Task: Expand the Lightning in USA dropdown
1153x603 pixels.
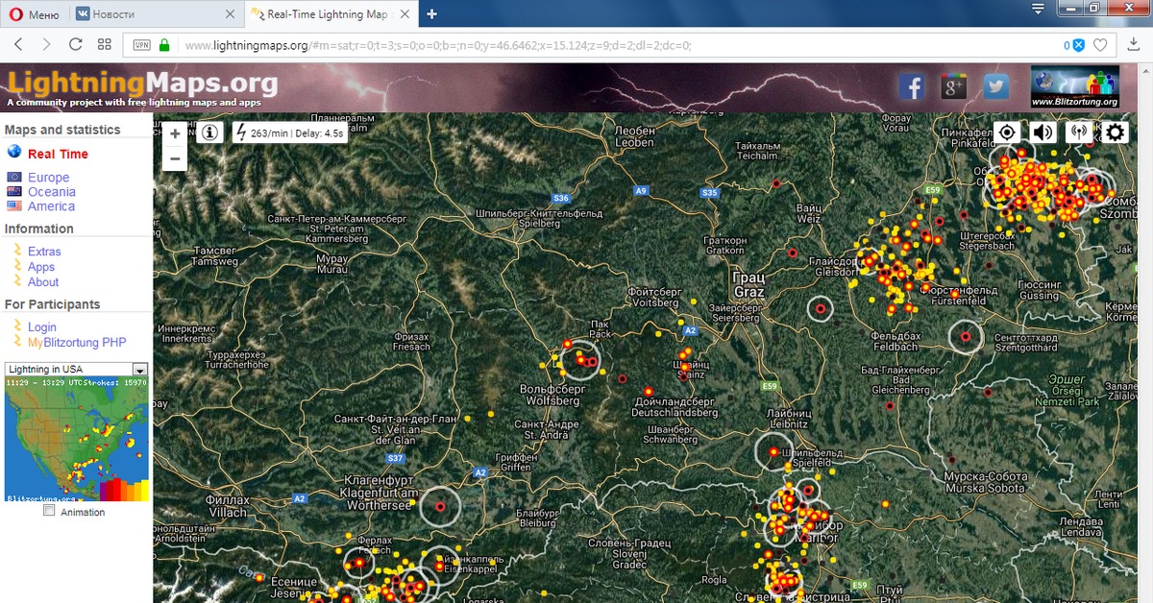Action: (139, 370)
